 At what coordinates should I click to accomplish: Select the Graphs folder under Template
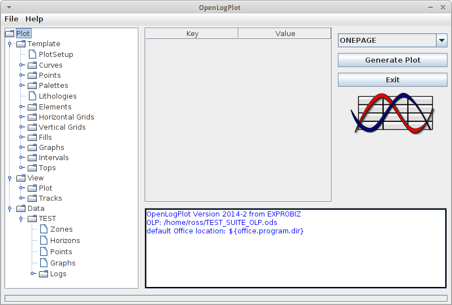[51, 148]
